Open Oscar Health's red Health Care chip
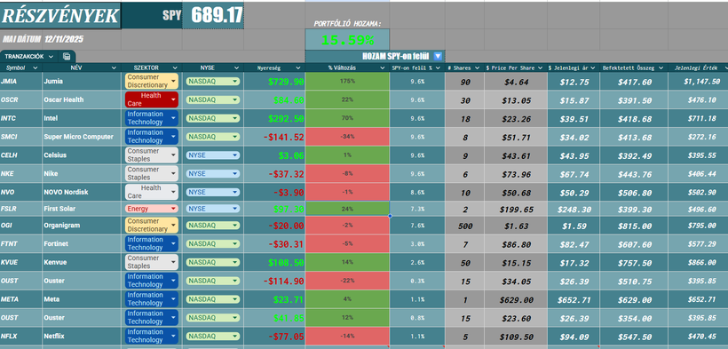 pyautogui.click(x=151, y=99)
